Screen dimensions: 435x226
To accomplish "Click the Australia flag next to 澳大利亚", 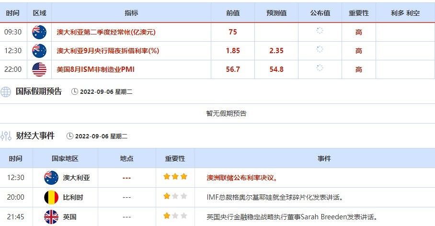I will (51, 177).
